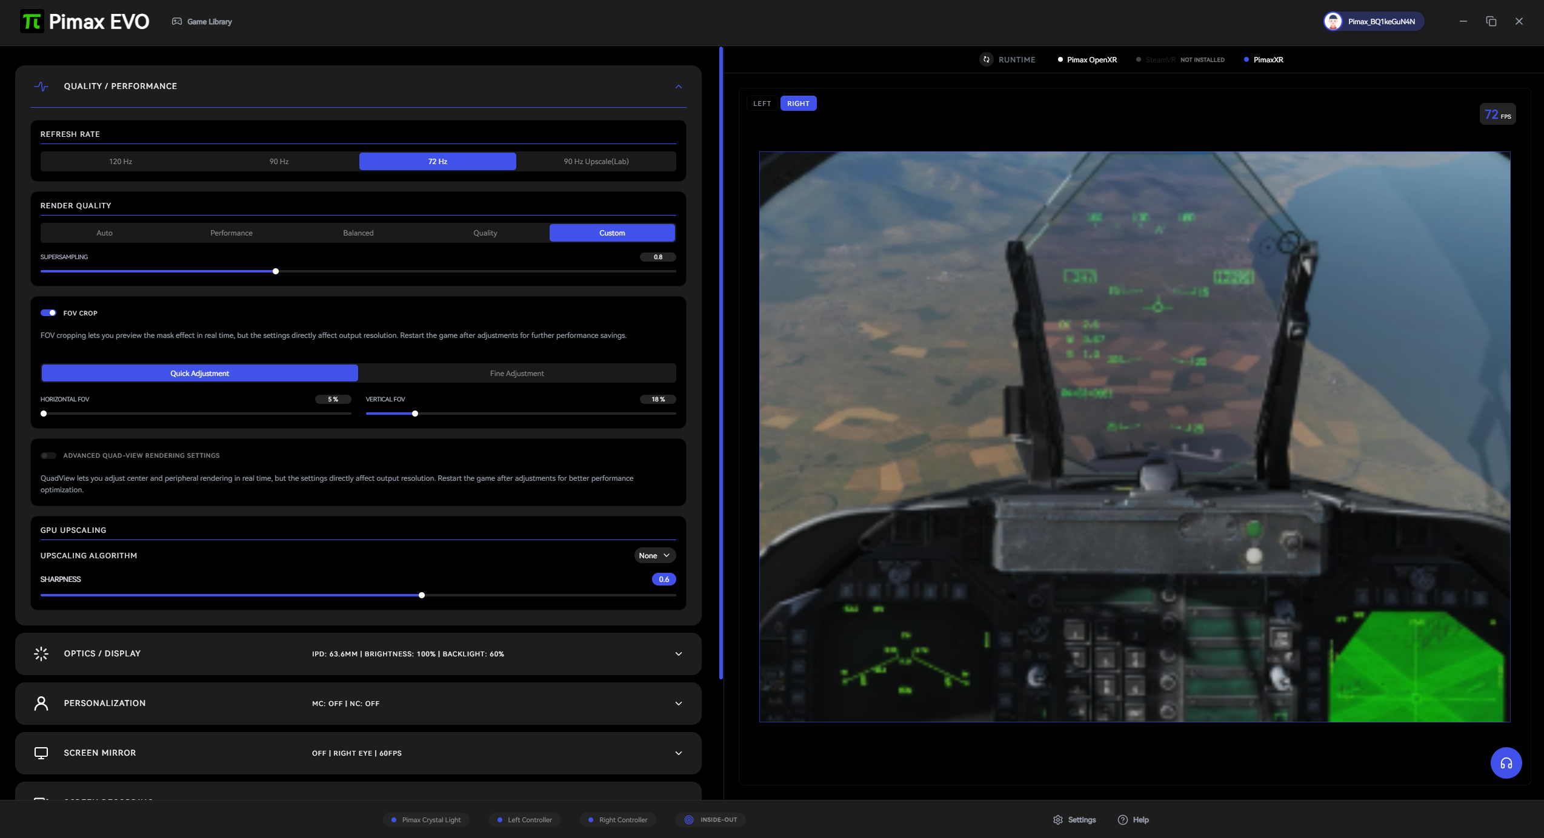Viewport: 1544px width, 838px height.
Task: Click the Right Controller status dot
Action: [591, 820]
